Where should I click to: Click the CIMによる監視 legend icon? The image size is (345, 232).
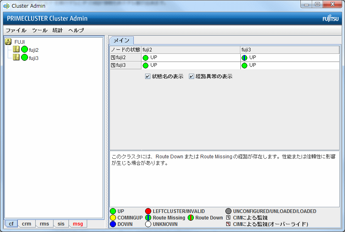tap(228, 218)
